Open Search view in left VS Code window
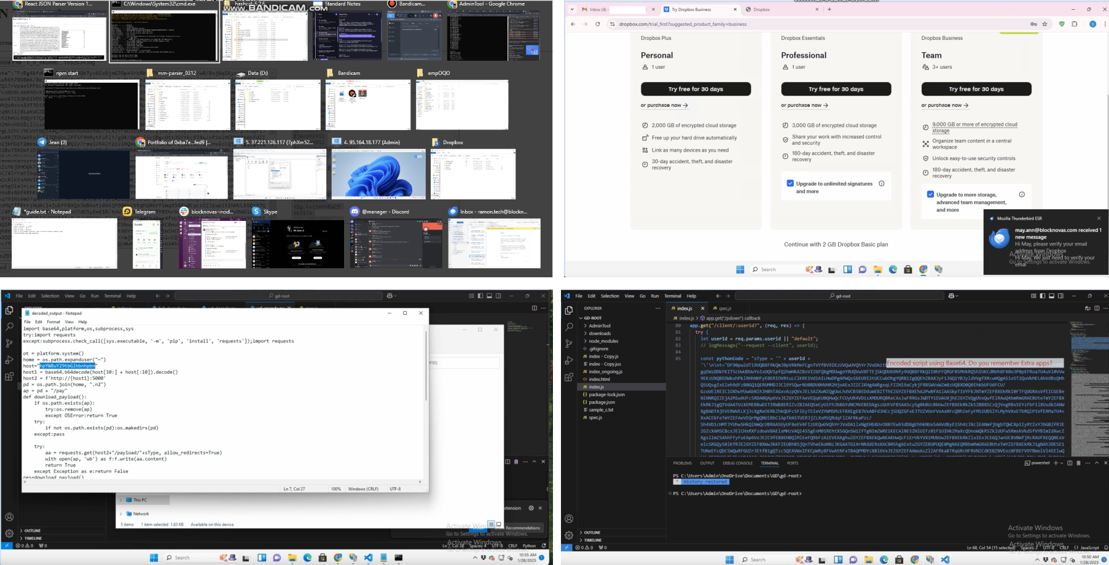The width and height of the screenshot is (1109, 565). (9, 326)
